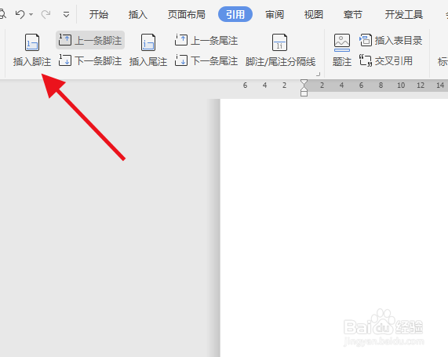Image resolution: width=448 pixels, height=357 pixels.
Task: Switch to the 视图 (View) tab
Action: (x=313, y=14)
